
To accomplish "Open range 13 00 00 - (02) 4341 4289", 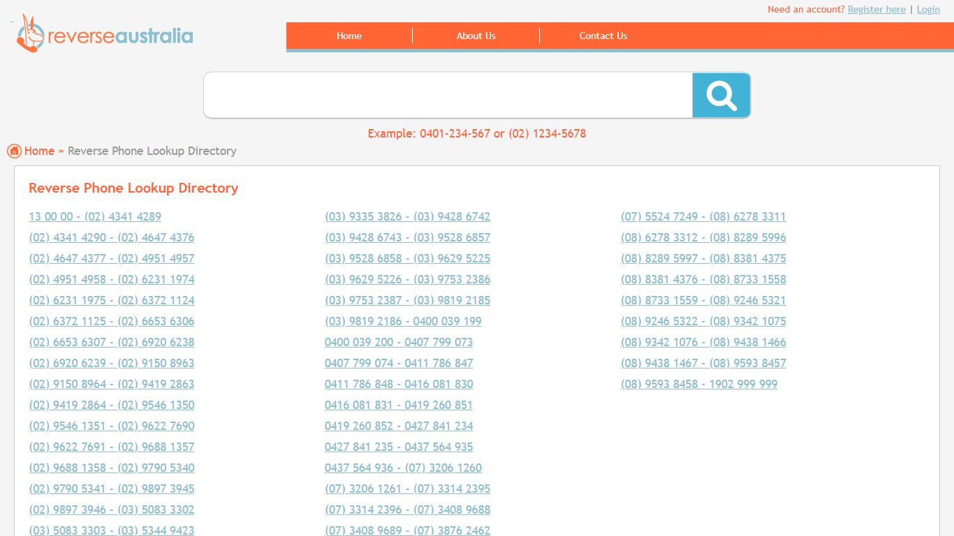I will coord(95,216).
